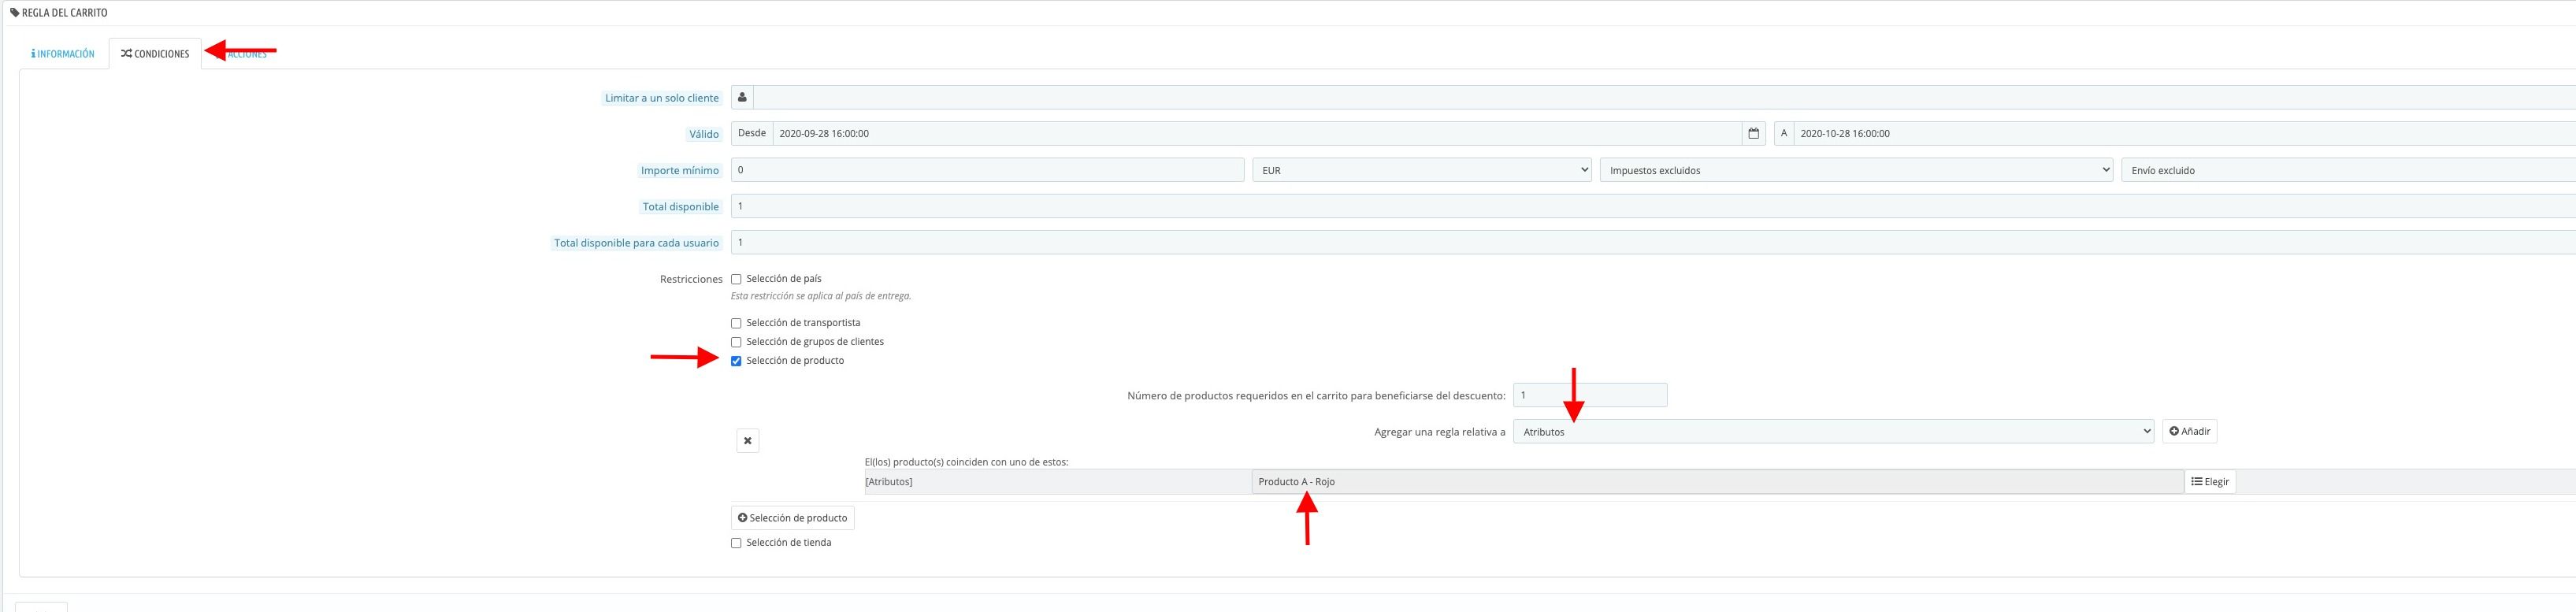
Task: Click the customer user icon
Action: pos(742,98)
